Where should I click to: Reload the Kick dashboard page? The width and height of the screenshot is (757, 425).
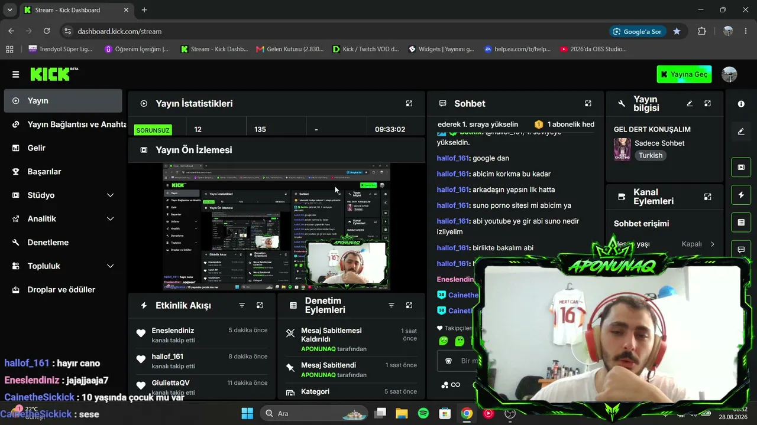[x=47, y=31]
